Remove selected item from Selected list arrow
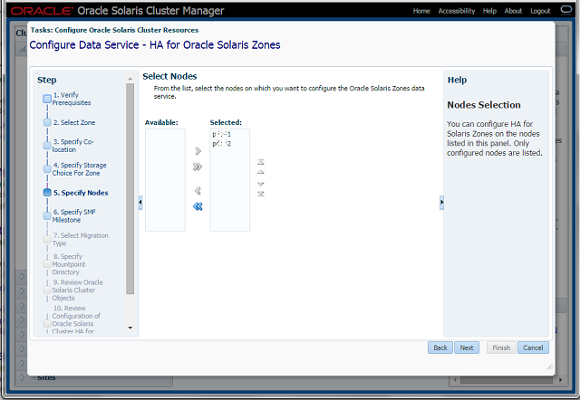The image size is (580, 400). (x=198, y=191)
